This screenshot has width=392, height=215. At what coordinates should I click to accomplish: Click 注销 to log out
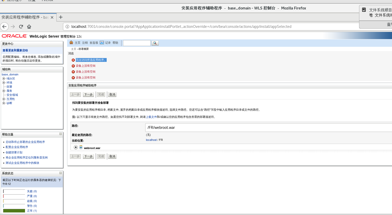[x=85, y=43]
